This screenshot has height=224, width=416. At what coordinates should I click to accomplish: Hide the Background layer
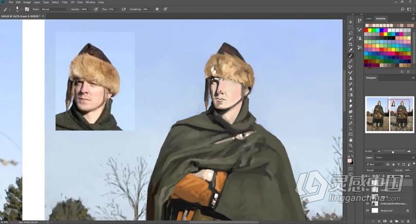[x=367, y=211]
